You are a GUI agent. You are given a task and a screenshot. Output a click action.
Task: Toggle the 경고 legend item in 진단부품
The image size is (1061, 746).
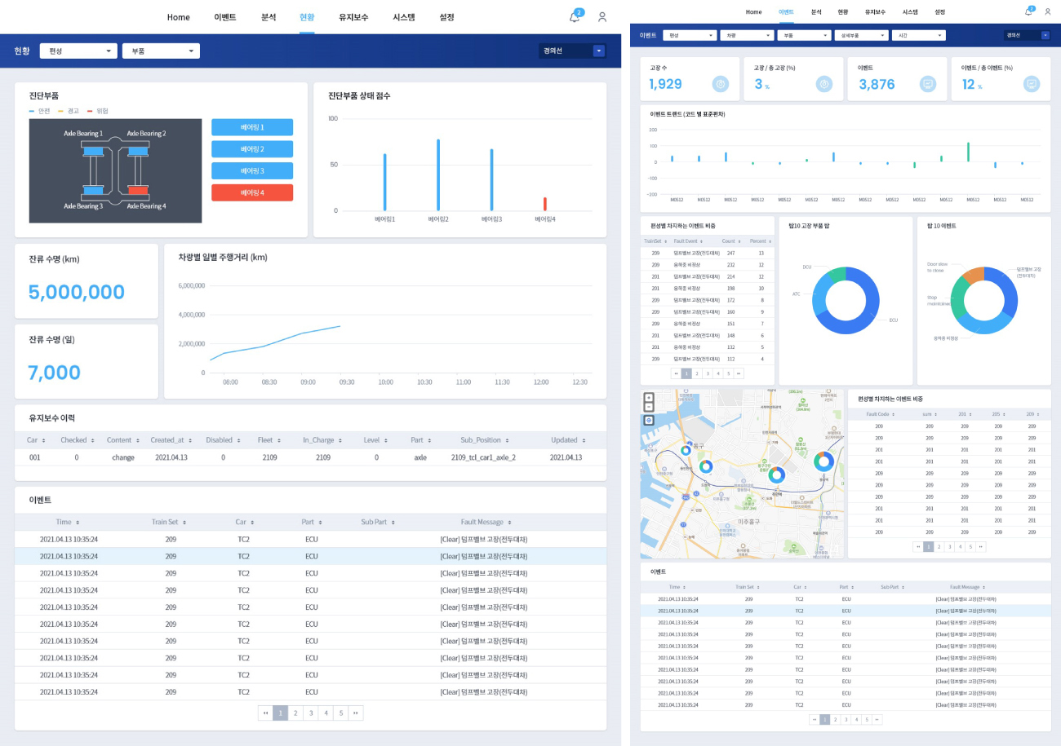click(x=68, y=110)
